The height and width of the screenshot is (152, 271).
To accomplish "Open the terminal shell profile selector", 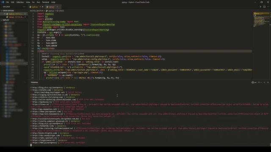I will pyautogui.click(x=254, y=83).
